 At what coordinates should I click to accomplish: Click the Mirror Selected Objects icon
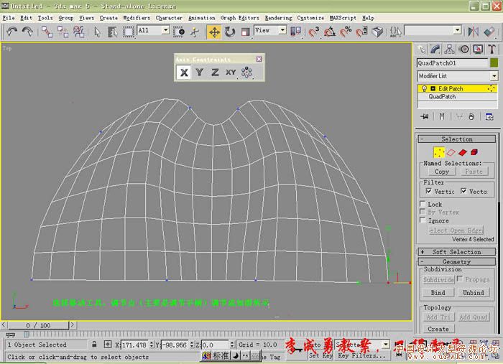pyautogui.click(x=474, y=32)
